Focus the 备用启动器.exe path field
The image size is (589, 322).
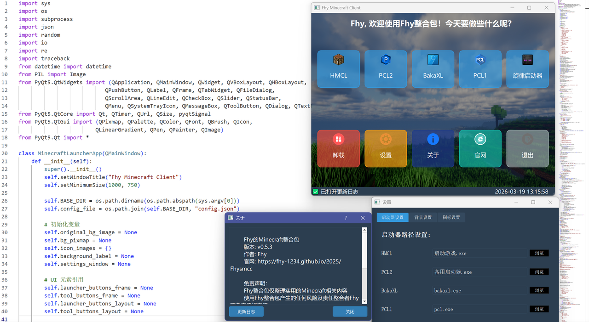pos(480,272)
